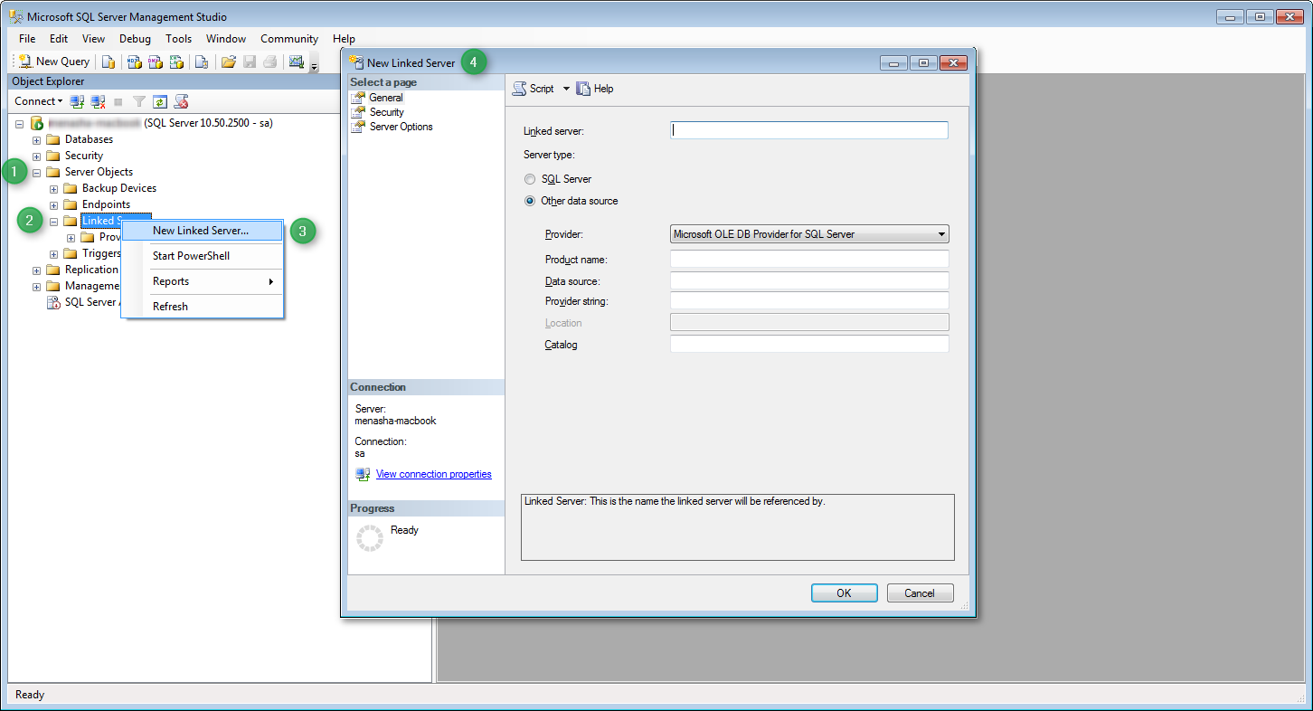Expand the Databases node
1313x711 pixels.
(x=36, y=139)
